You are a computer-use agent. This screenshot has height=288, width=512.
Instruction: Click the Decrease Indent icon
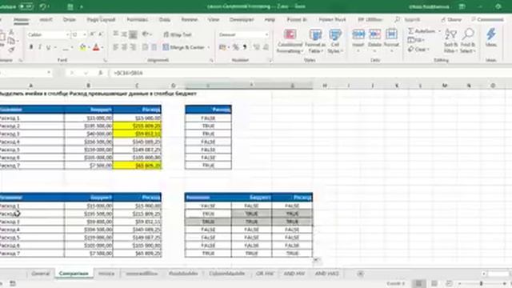click(146, 47)
